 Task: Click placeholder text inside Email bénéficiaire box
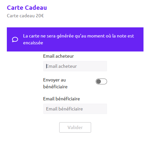tap(64, 109)
